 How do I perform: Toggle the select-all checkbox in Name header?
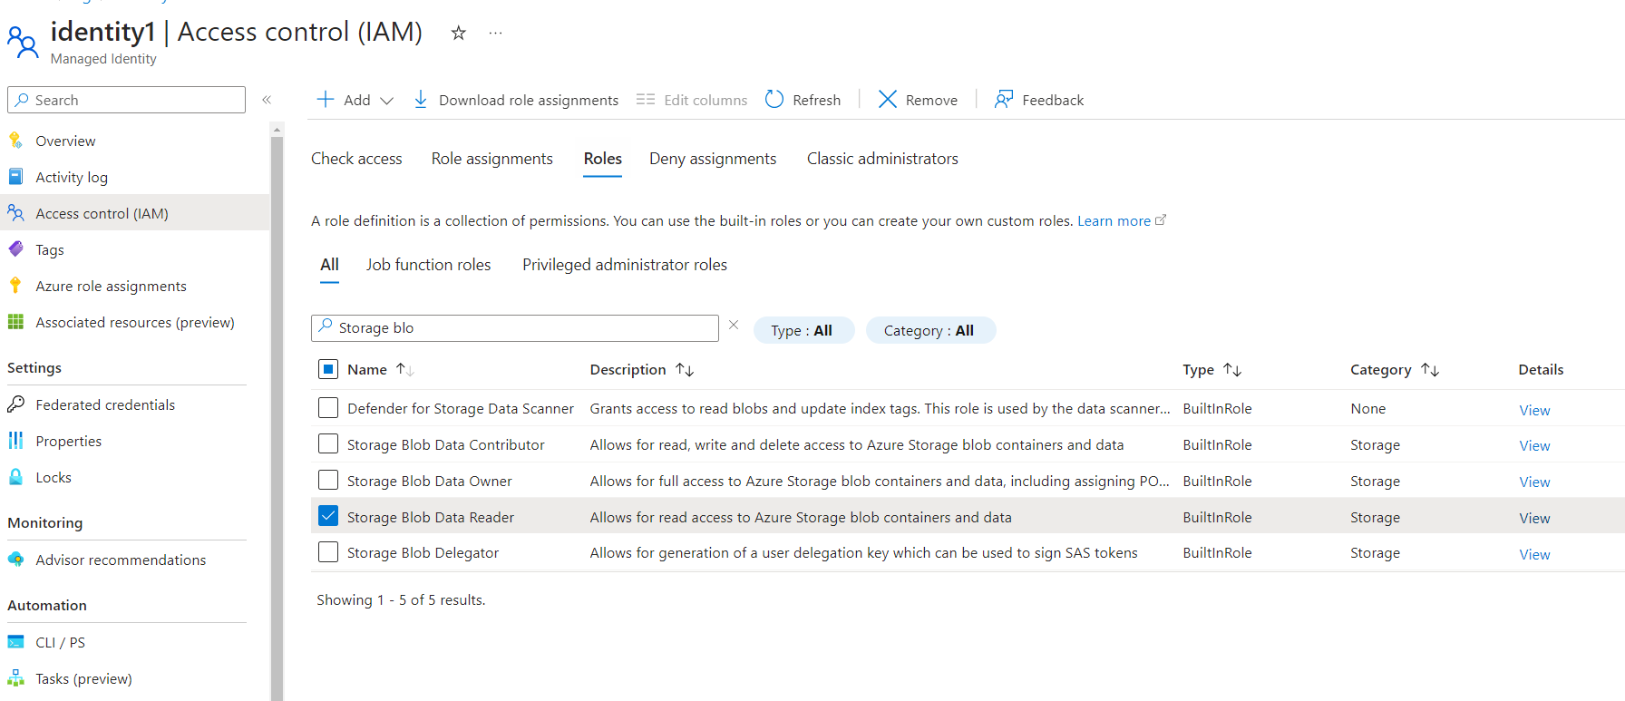tap(328, 369)
